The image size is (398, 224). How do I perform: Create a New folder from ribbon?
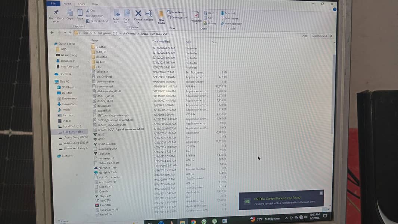coord(161,17)
